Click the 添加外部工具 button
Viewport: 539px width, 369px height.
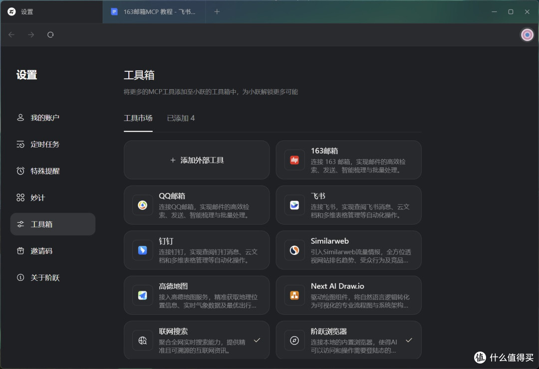pos(197,160)
